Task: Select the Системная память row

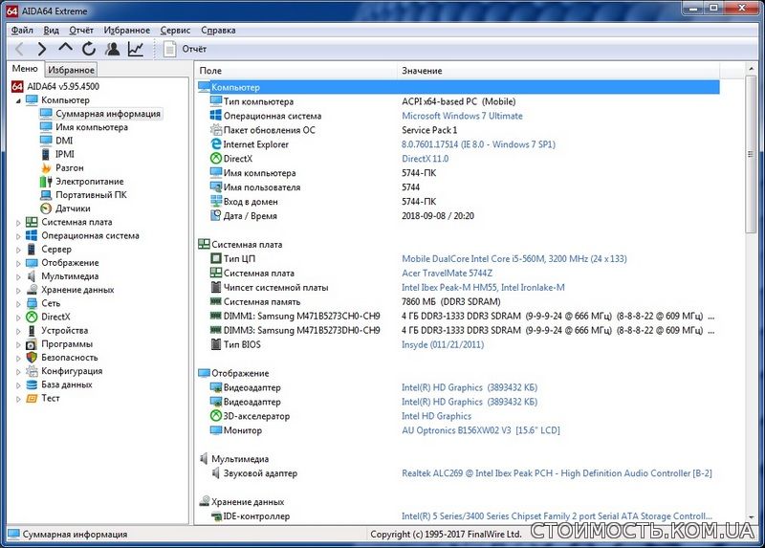Action: click(458, 301)
